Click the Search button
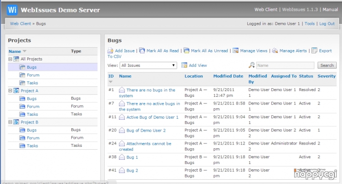Screen dimensions: 342x184 click(x=327, y=65)
